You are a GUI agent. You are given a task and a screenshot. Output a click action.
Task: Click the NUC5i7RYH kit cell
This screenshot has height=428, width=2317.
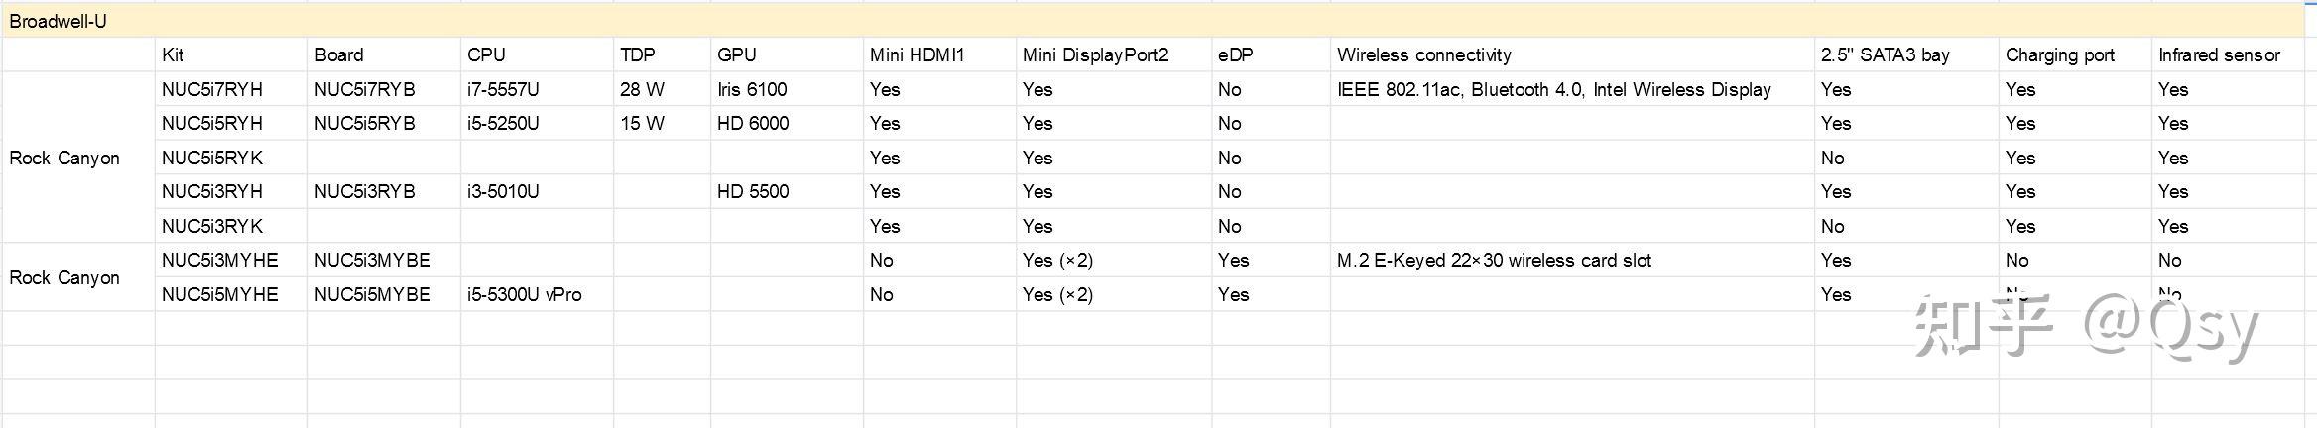(x=212, y=89)
